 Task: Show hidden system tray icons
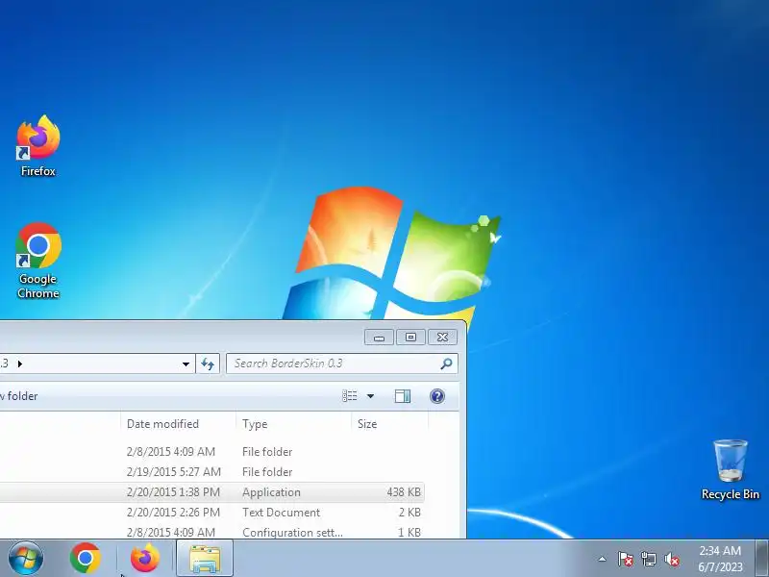coord(603,559)
